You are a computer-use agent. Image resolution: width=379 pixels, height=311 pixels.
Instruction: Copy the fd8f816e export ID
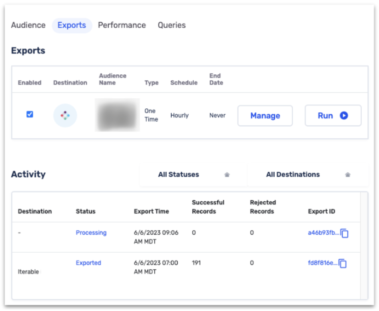tap(343, 263)
